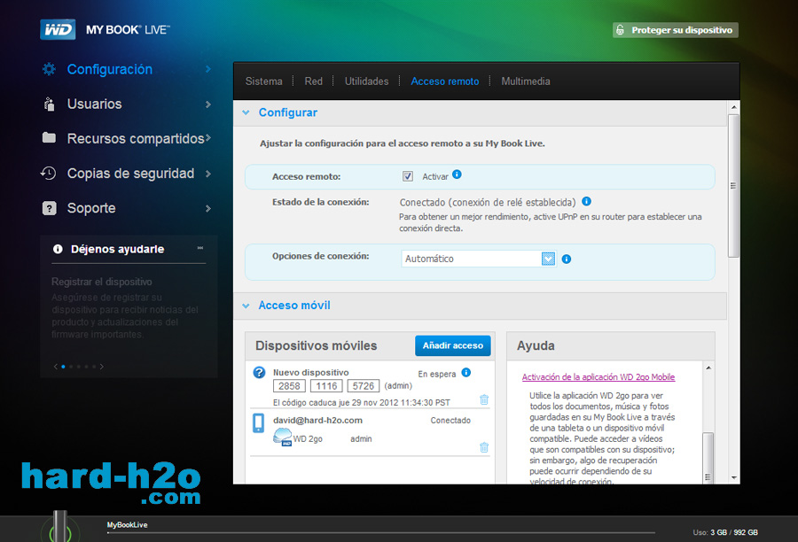Click the mobile phone icon for david@hard-h2o.com

(x=259, y=423)
